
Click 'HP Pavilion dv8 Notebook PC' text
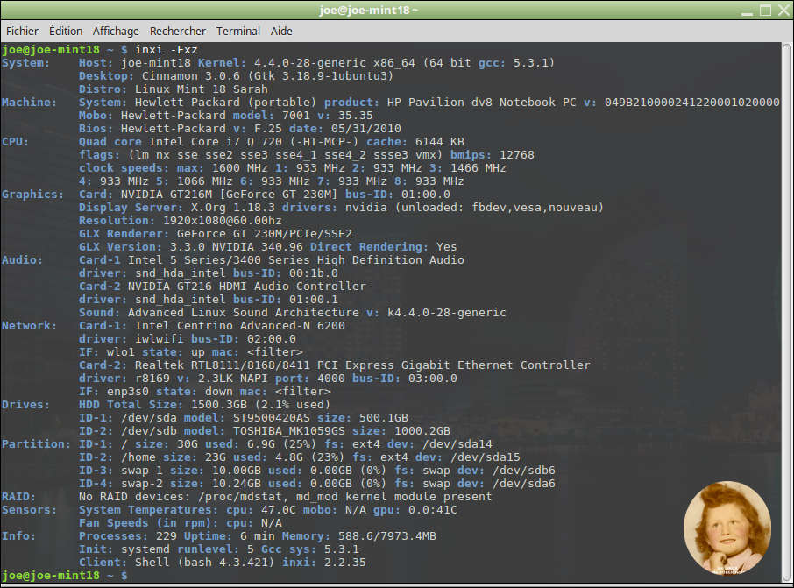pyautogui.click(x=481, y=103)
